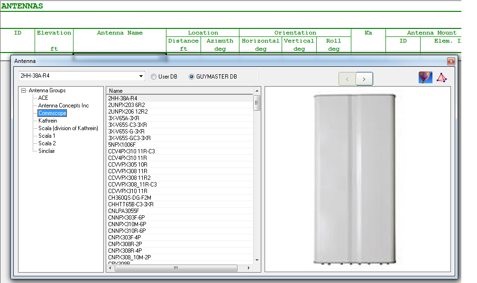Collapse the Antenna Groups tree node
Viewport: 477px width, 283px height.
click(23, 90)
